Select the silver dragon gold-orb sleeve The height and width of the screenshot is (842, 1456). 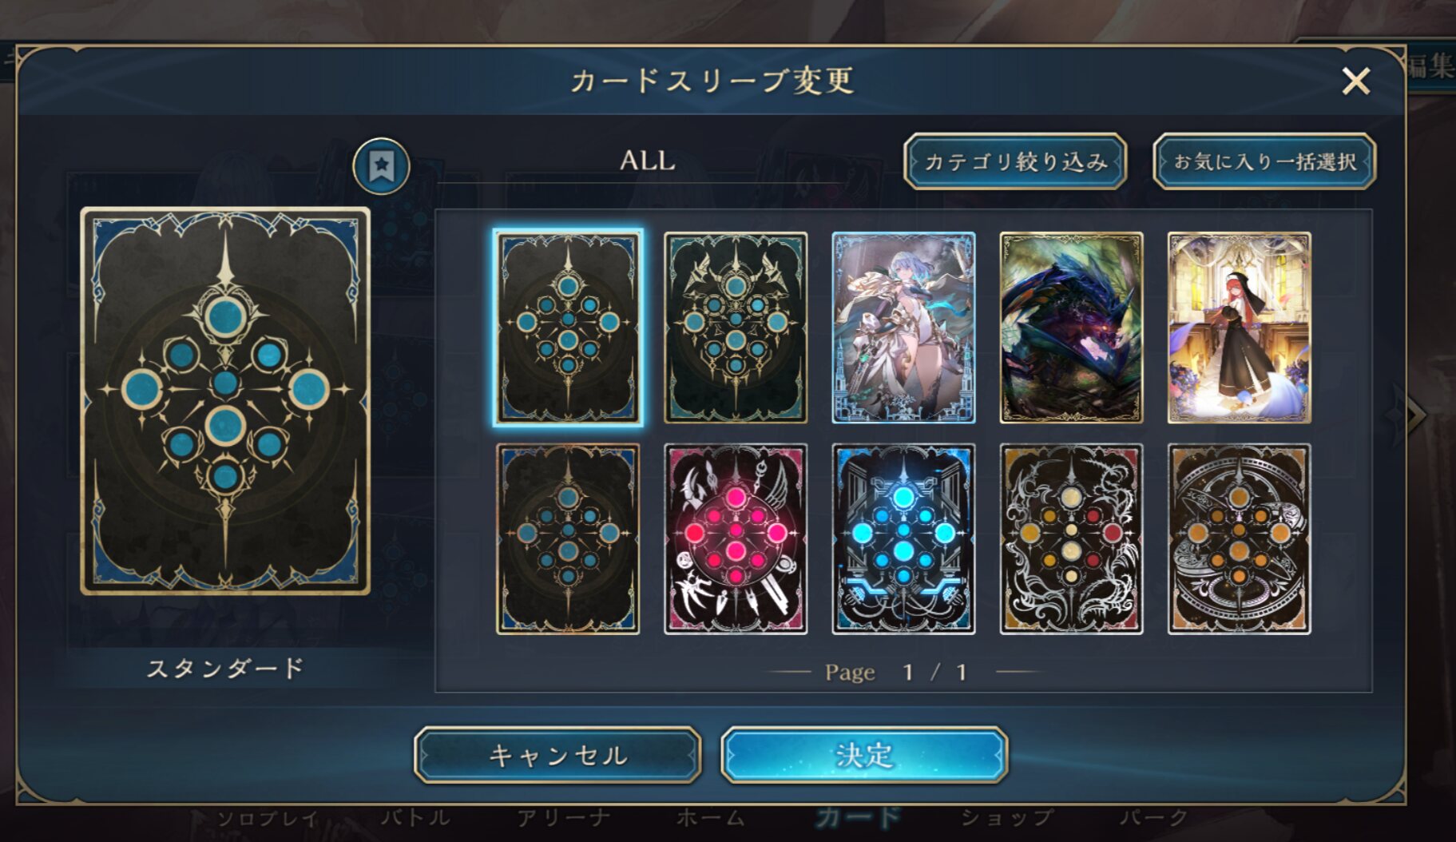click(1071, 539)
